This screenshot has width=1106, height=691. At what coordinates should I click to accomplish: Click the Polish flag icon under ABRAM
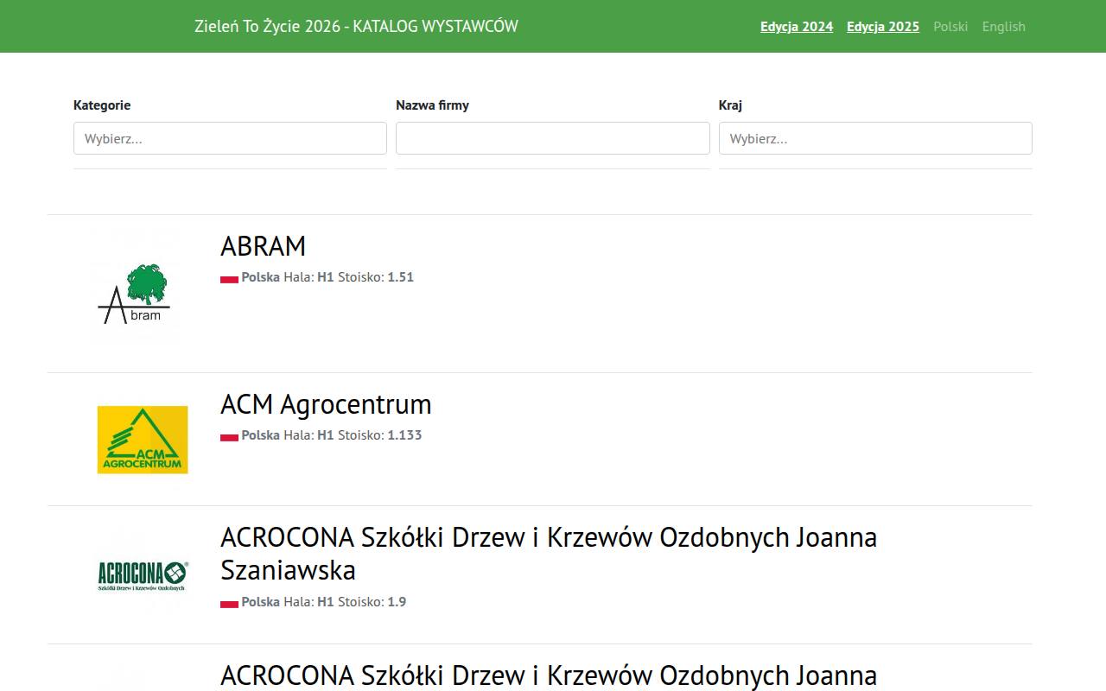pyautogui.click(x=229, y=278)
